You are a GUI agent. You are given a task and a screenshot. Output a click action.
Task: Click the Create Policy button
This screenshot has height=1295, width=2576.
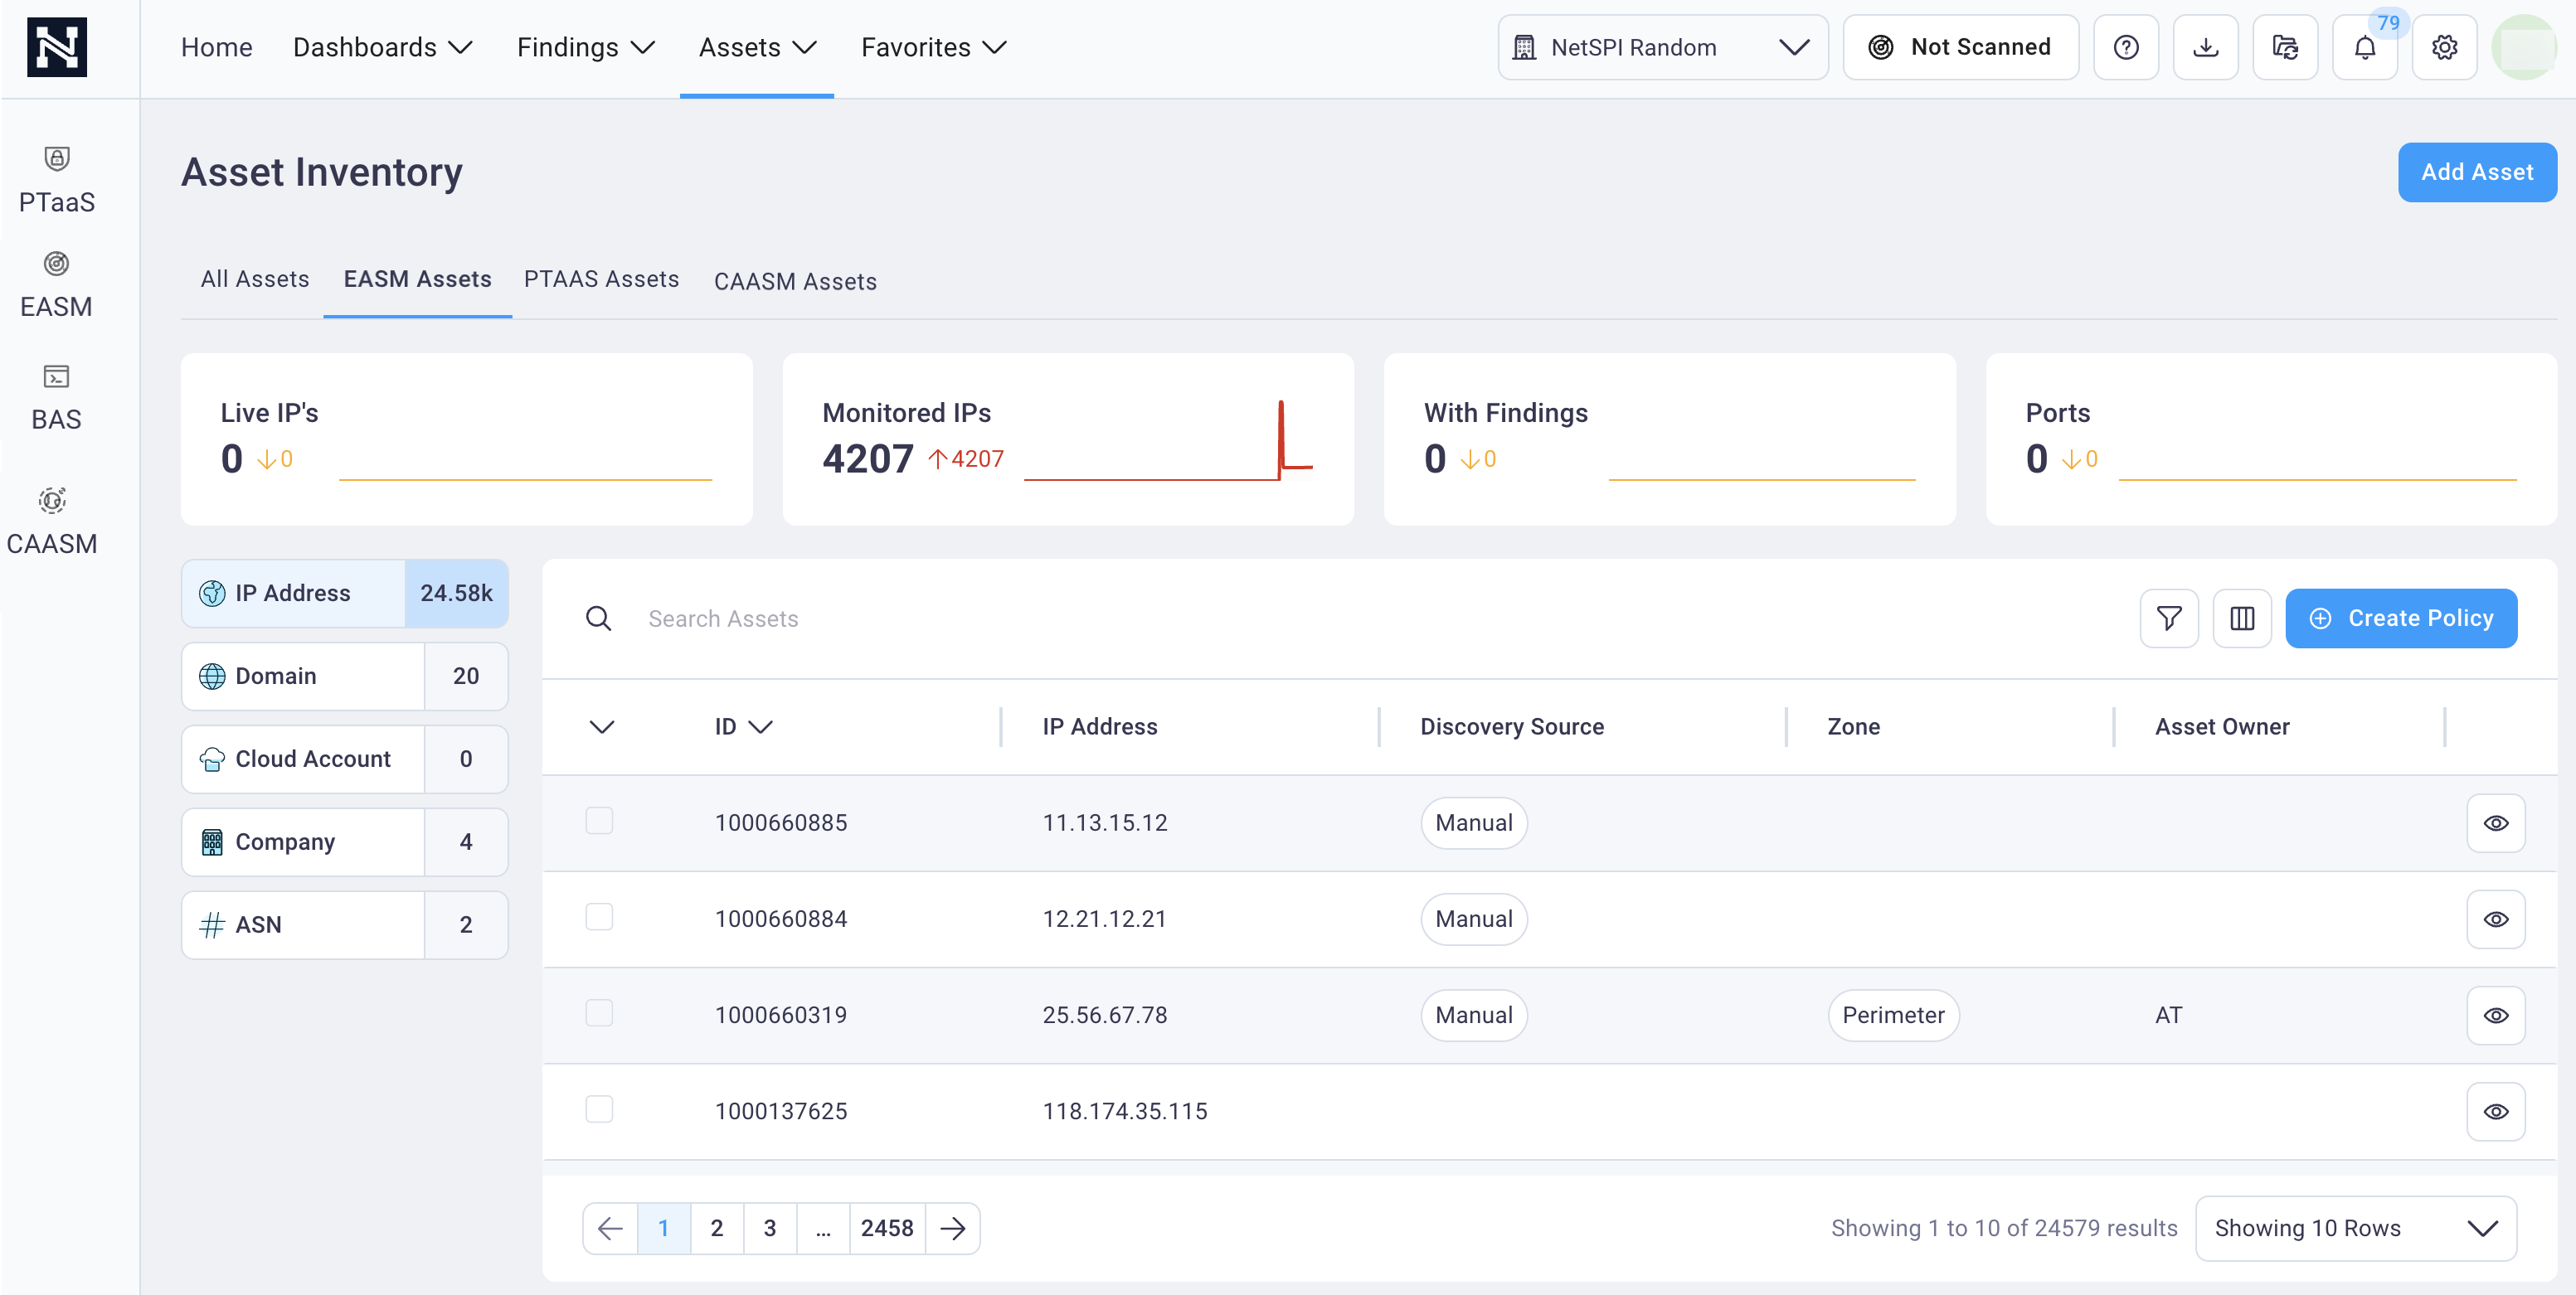tap(2400, 618)
